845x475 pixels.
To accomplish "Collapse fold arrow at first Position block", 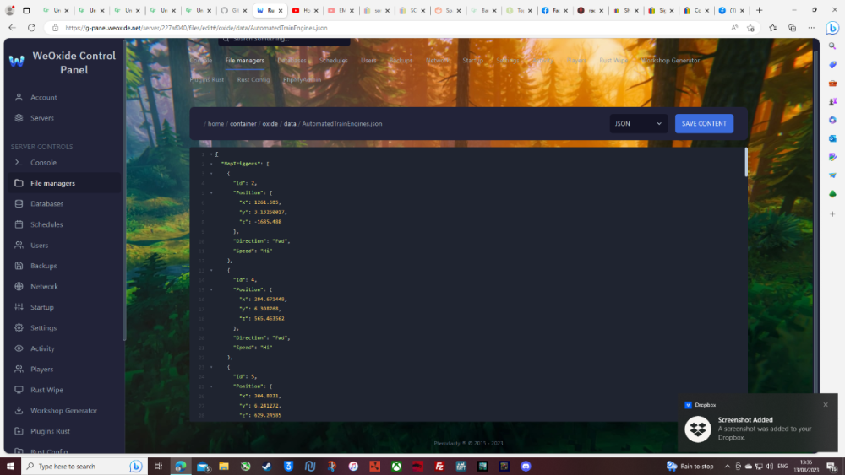I will pos(211,192).
